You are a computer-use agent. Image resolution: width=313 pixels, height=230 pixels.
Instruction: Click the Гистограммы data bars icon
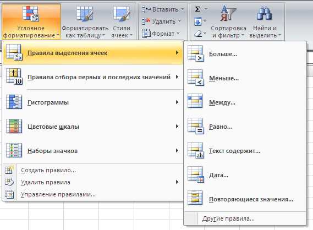(14, 102)
